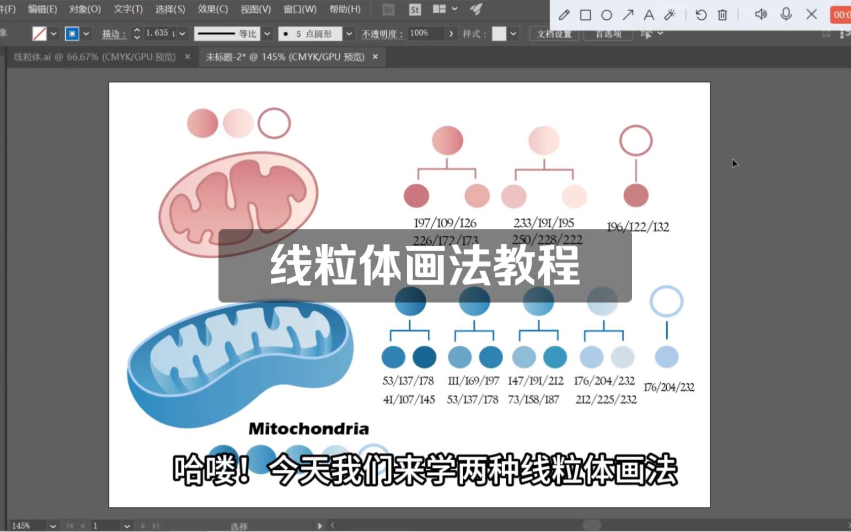Click the arrange documents layout icon
This screenshot has height=532, width=851.
click(x=439, y=9)
